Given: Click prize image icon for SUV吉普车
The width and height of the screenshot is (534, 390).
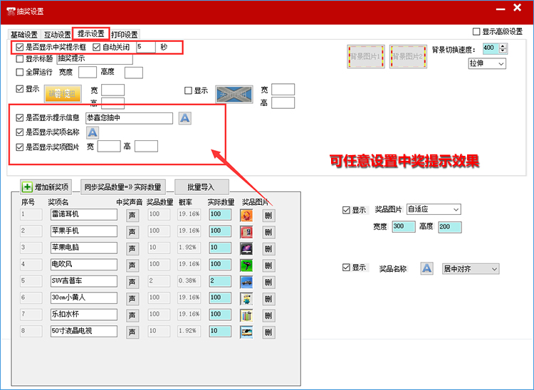Looking at the screenshot, I should coord(246,281).
